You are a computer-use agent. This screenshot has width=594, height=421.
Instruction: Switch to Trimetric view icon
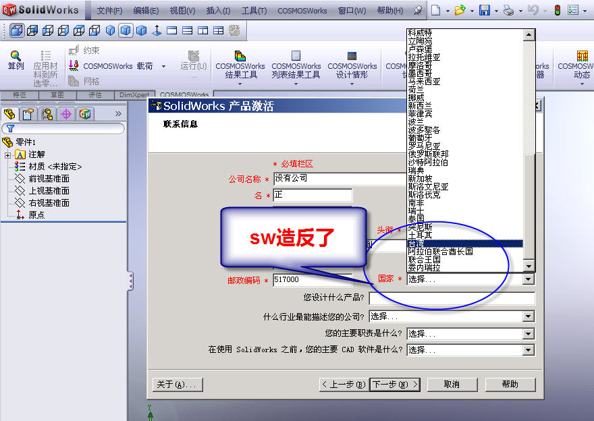click(126, 30)
